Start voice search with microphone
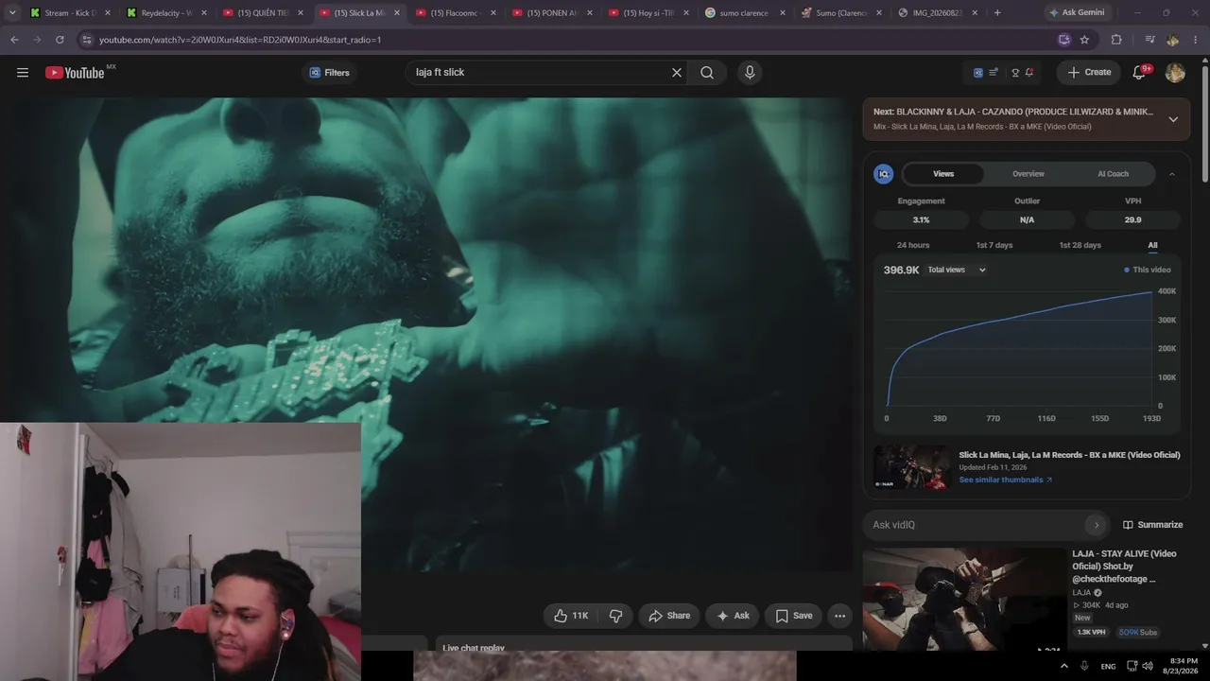 pos(750,73)
